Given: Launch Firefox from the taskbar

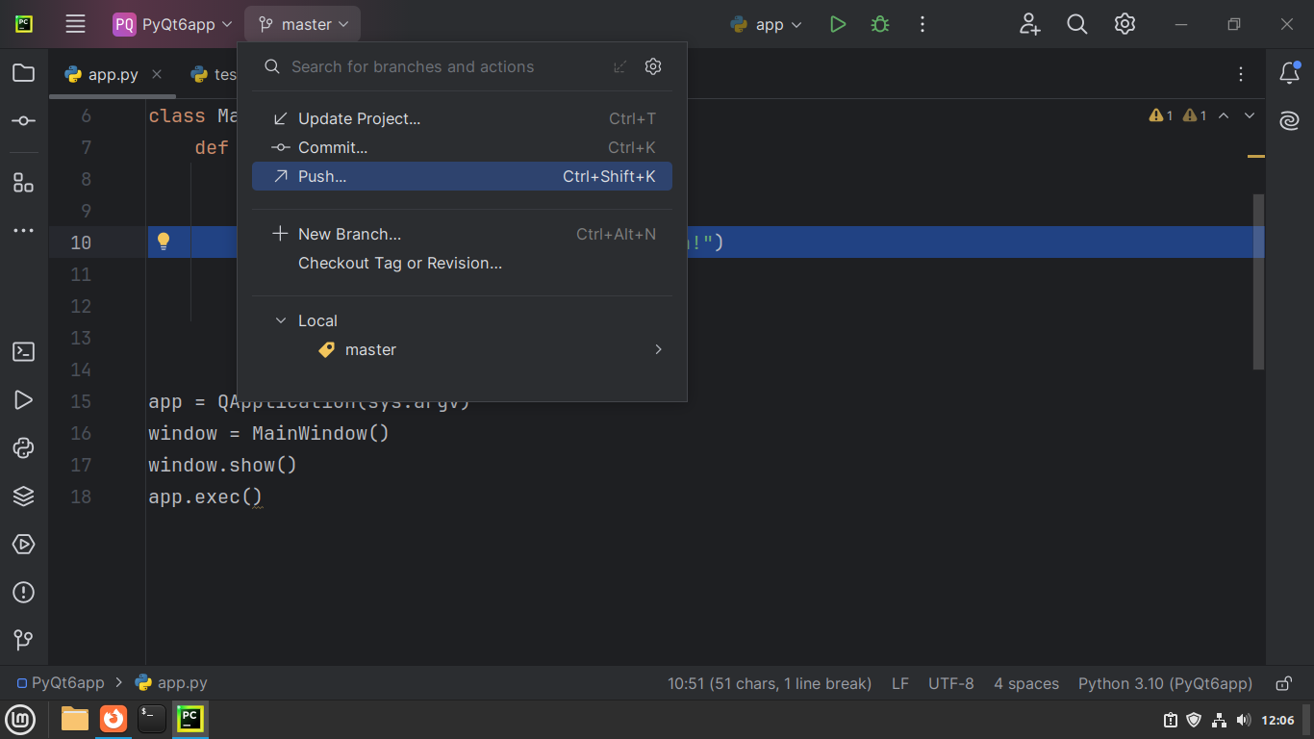Looking at the screenshot, I should (x=114, y=719).
